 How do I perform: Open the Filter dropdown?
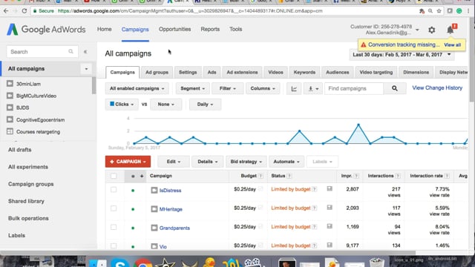tap(228, 88)
